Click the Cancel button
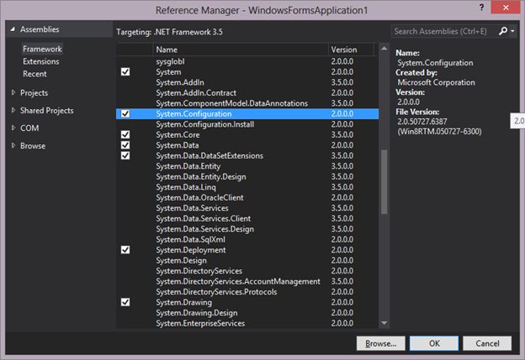Screen dimensions: 525x360 click(x=487, y=343)
